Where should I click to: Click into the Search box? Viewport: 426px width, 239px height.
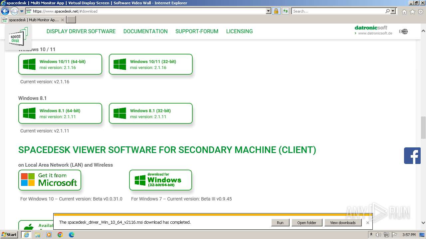[x=338, y=11]
